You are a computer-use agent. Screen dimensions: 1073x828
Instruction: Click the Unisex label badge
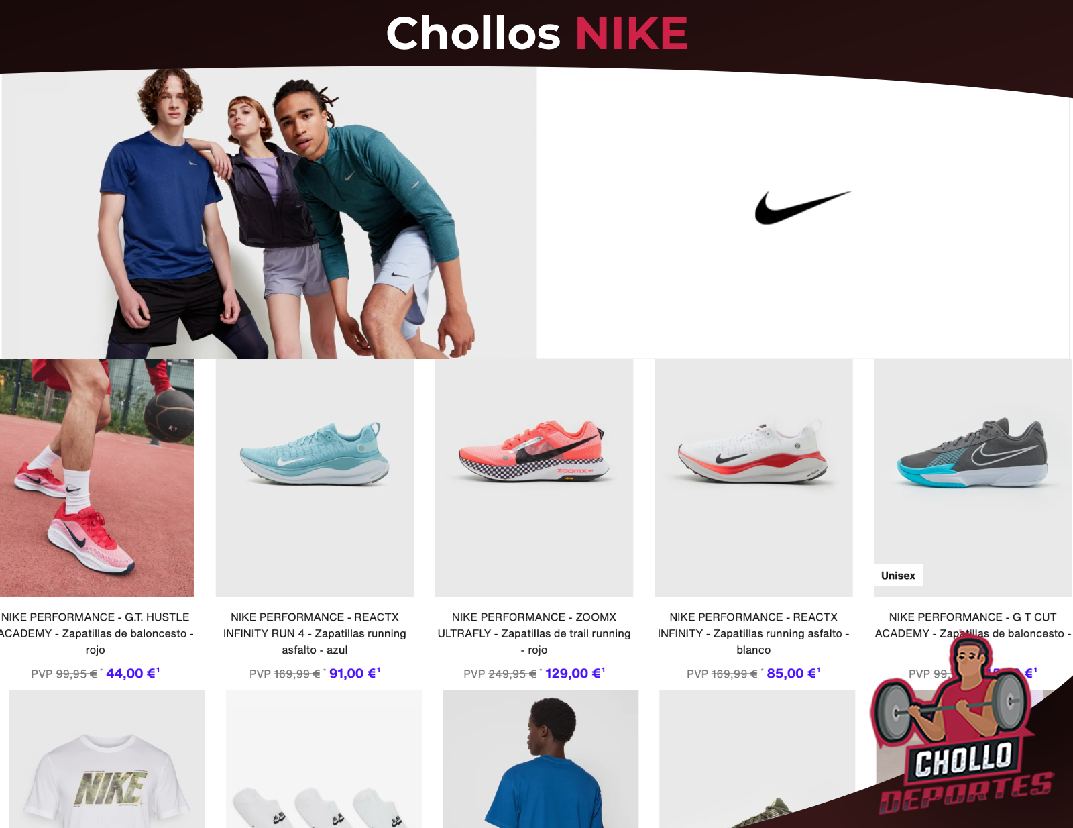[x=898, y=576]
